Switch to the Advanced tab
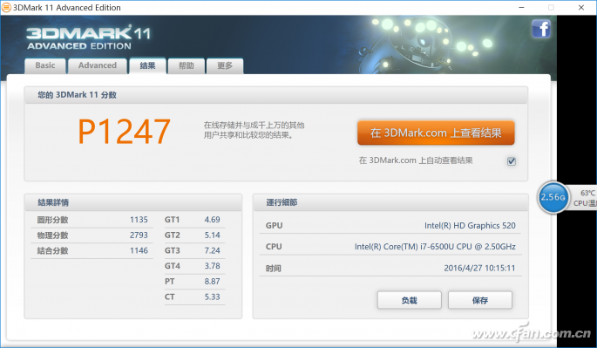This screenshot has height=348, width=597. point(98,65)
